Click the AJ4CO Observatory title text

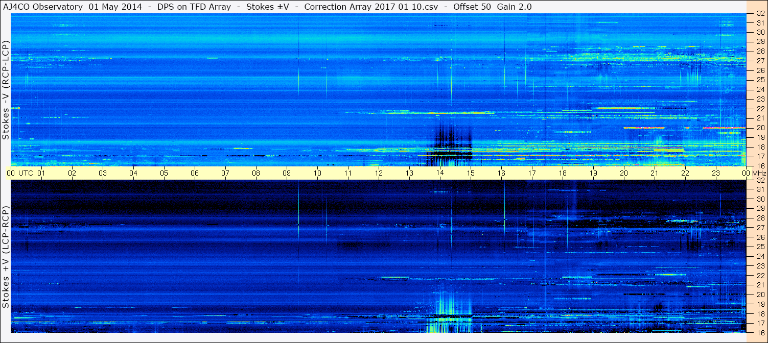(x=43, y=7)
